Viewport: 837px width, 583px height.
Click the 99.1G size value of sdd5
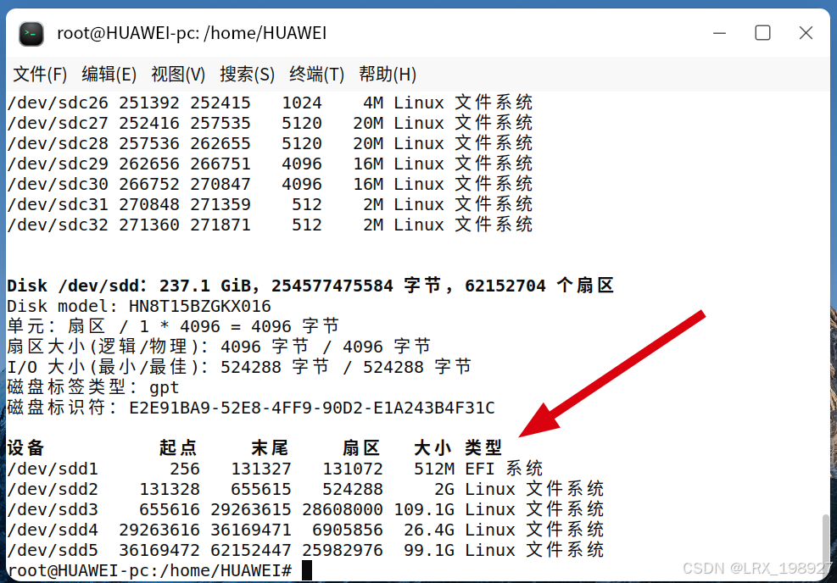429,550
